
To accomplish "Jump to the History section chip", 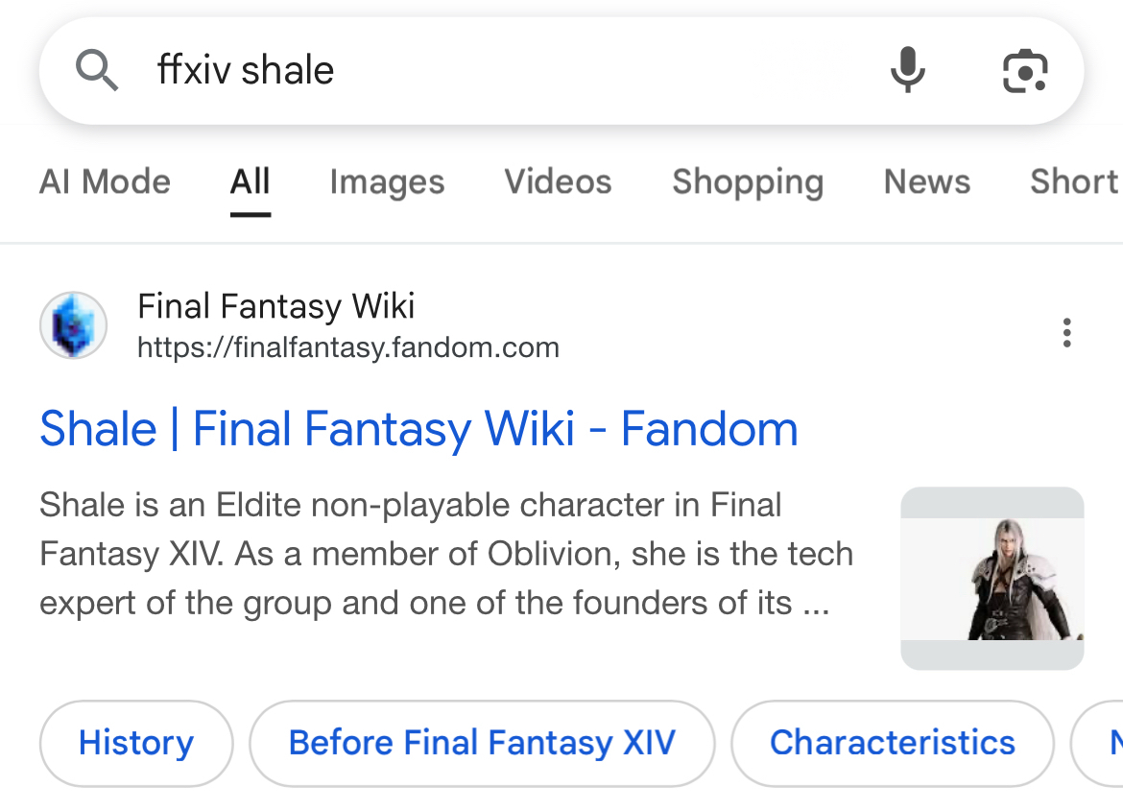I will pyautogui.click(x=136, y=743).
